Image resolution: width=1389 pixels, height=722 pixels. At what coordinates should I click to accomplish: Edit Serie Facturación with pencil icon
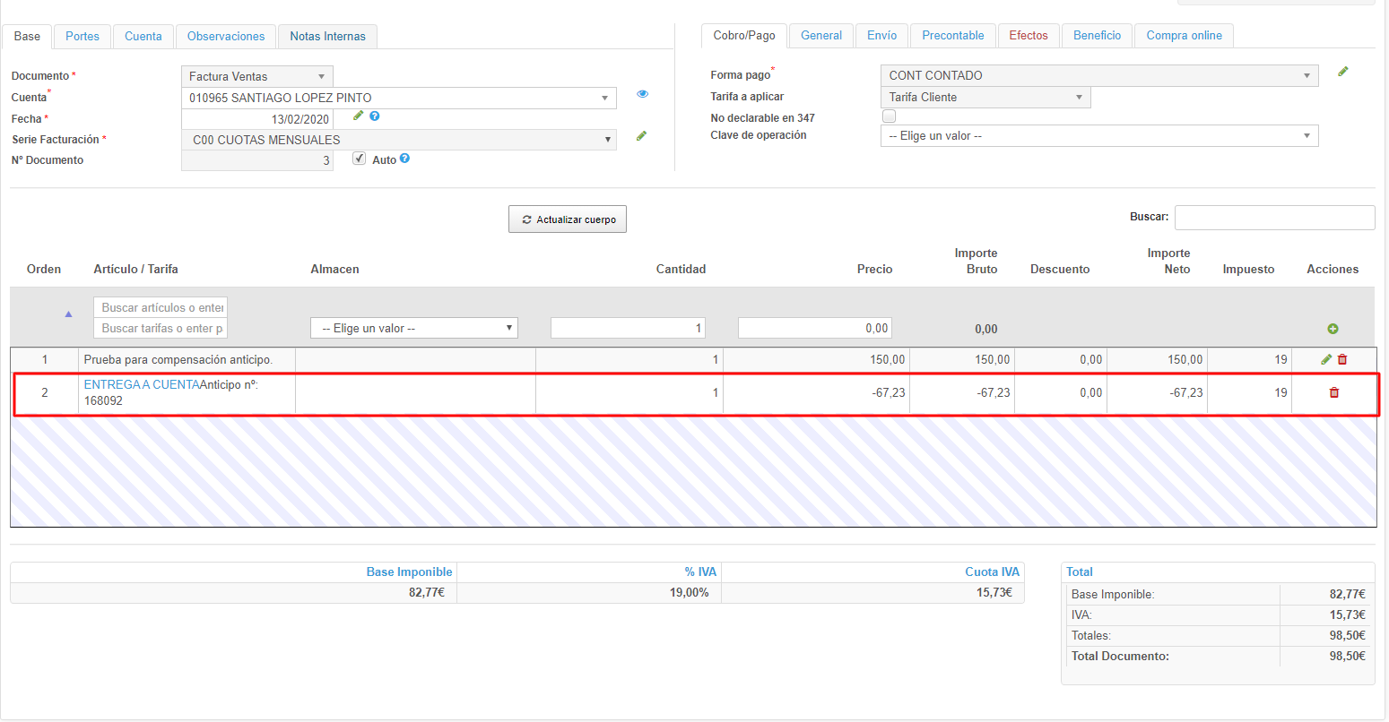(x=641, y=136)
